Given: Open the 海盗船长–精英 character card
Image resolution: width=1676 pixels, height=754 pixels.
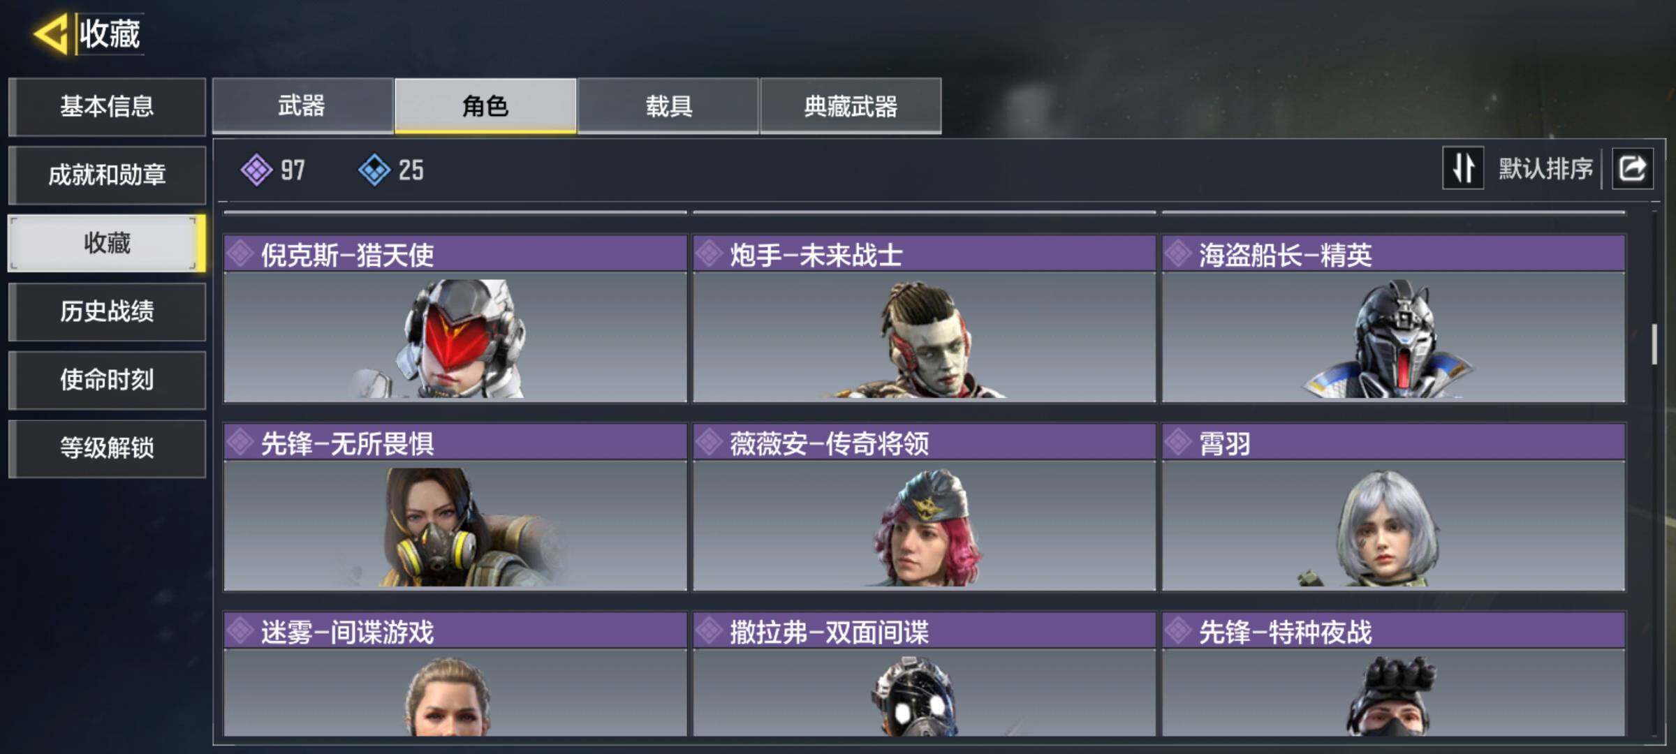Looking at the screenshot, I should tap(1394, 318).
